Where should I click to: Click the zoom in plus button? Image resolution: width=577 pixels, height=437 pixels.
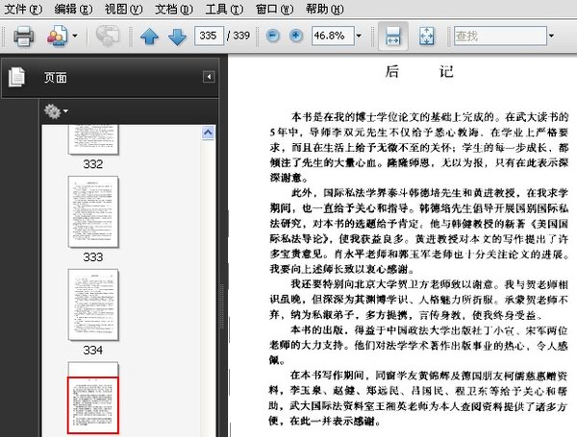coord(296,36)
